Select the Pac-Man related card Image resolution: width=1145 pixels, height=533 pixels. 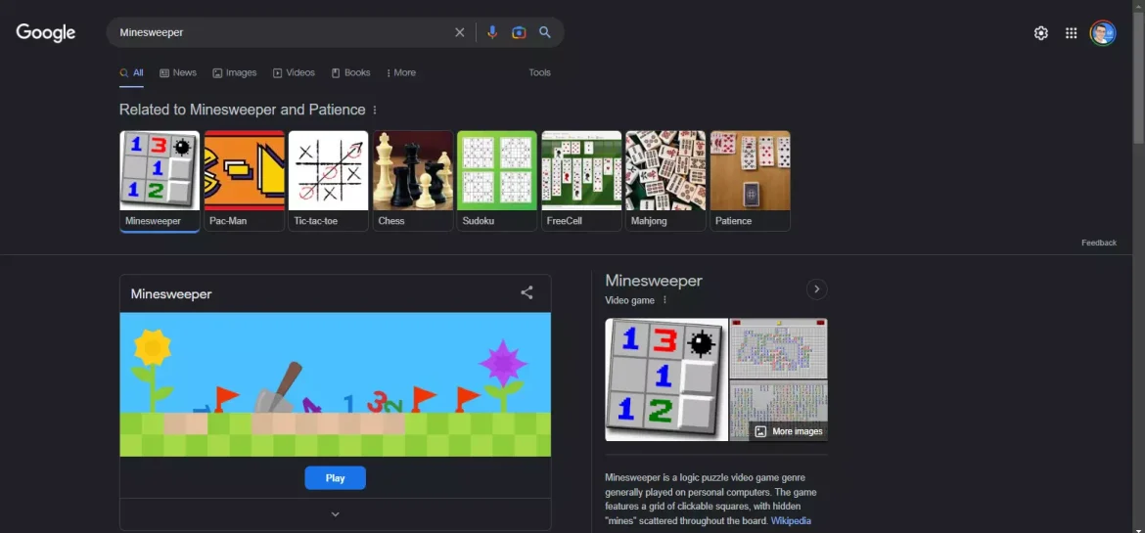244,181
